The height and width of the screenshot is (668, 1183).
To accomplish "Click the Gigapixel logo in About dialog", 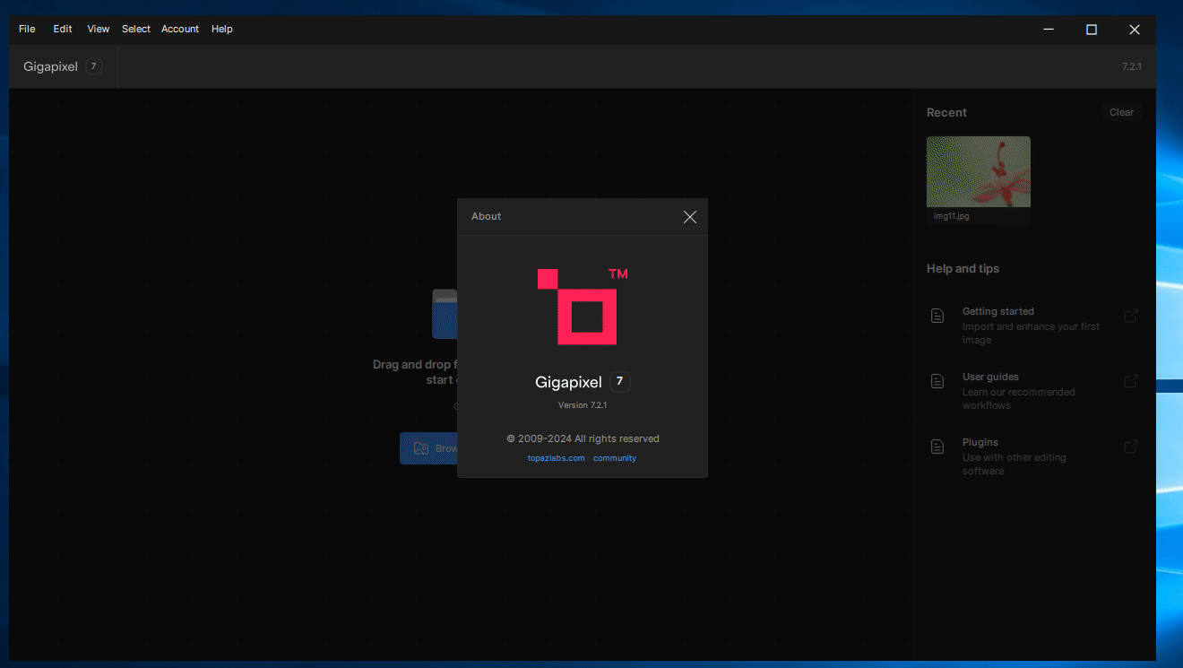I will click(x=583, y=307).
